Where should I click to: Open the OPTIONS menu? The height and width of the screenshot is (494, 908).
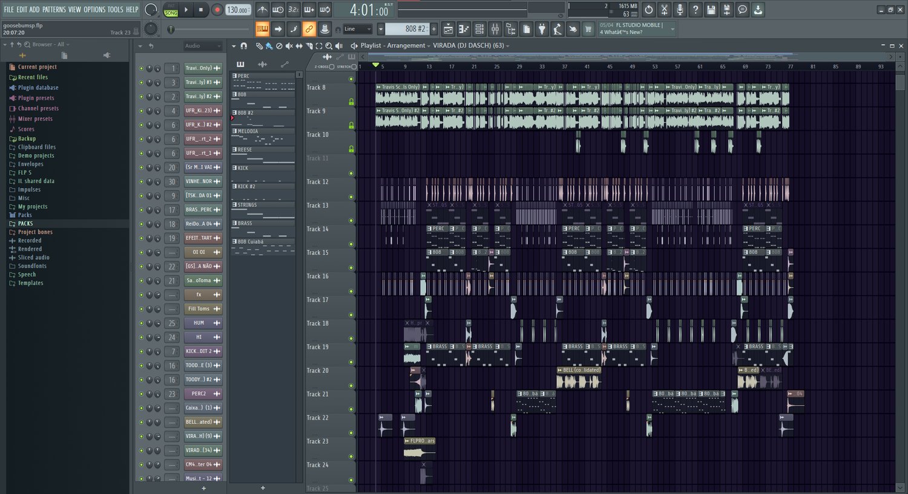point(94,10)
